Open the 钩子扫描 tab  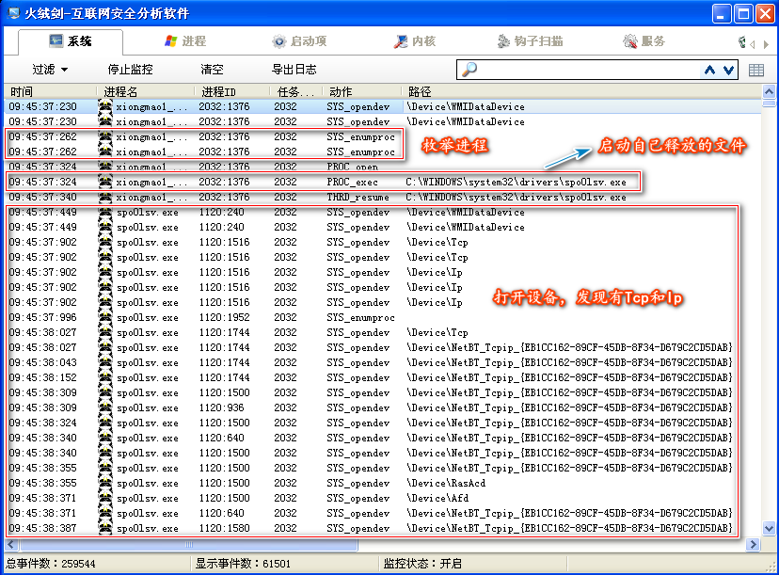pos(530,41)
